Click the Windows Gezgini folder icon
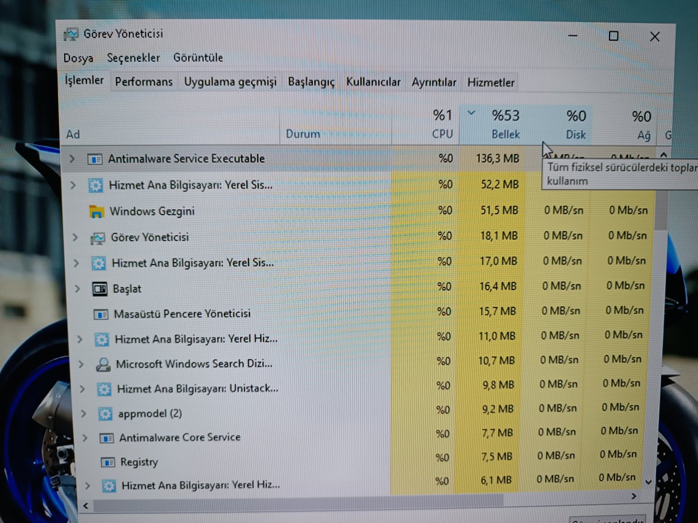The width and height of the screenshot is (698, 523). [x=96, y=212]
